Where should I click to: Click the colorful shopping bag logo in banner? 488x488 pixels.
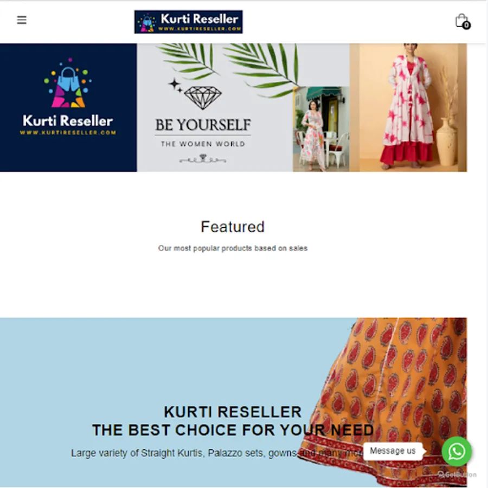[68, 83]
